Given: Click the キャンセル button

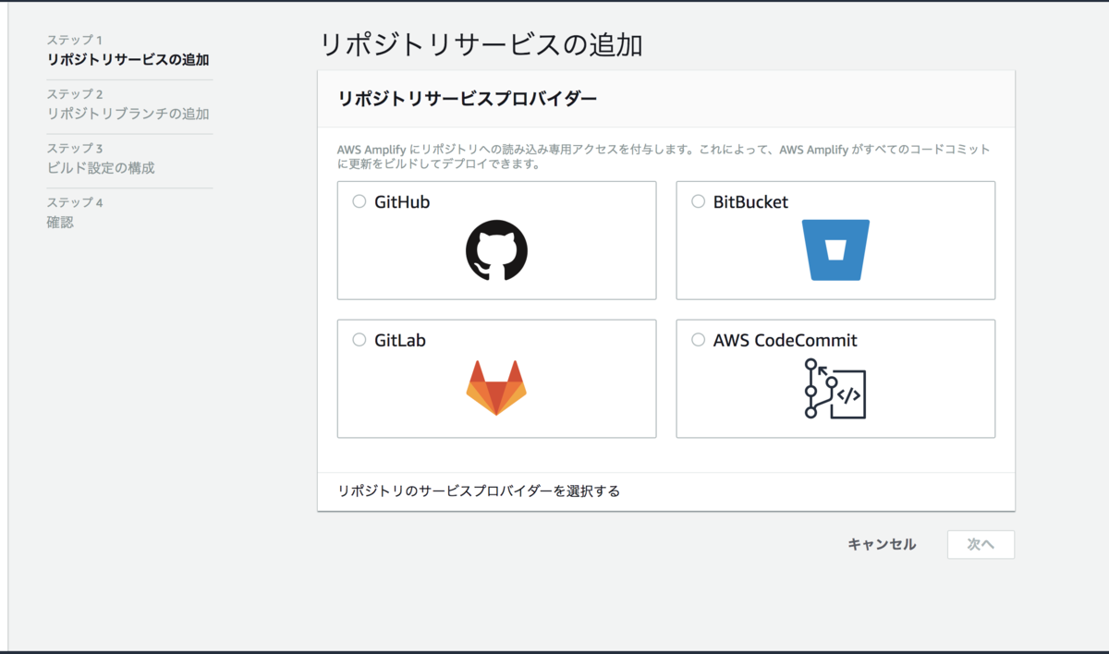Looking at the screenshot, I should coord(882,545).
